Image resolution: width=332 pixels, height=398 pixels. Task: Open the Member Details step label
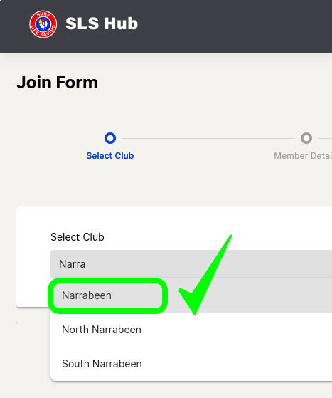[303, 156]
